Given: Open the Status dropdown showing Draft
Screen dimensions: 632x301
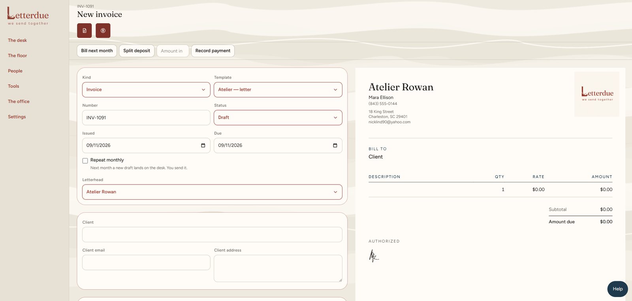Looking at the screenshot, I should pyautogui.click(x=278, y=118).
